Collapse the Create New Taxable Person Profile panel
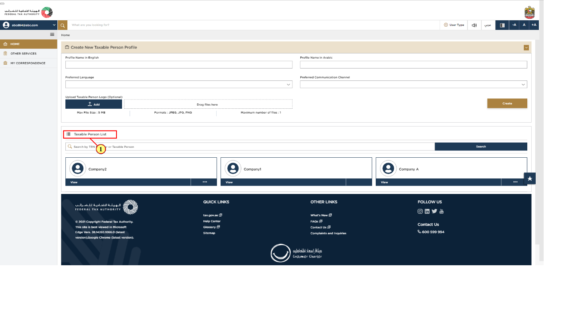The image size is (564, 319). [527, 47]
